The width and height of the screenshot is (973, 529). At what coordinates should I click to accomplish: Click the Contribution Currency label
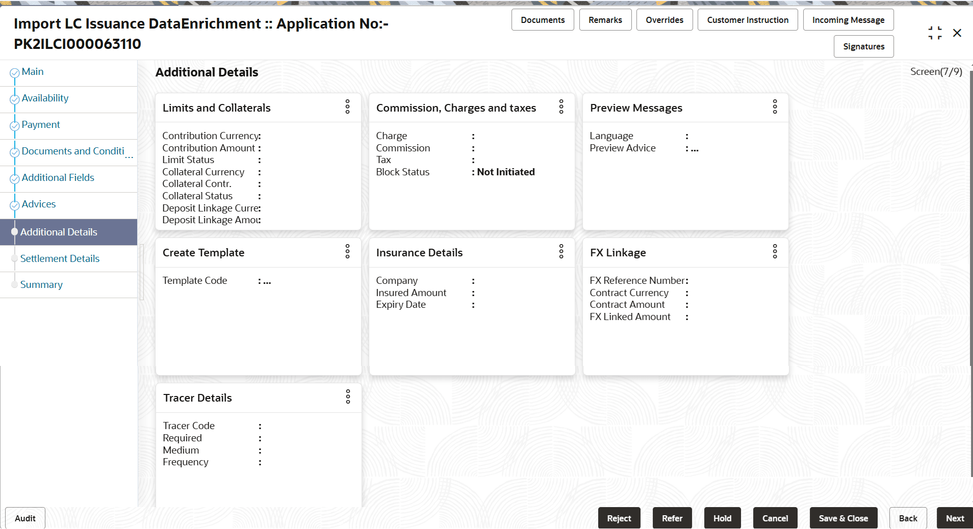[x=210, y=136]
